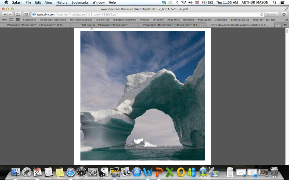Expand the ARTHUR MASON user menu

point(254,3)
